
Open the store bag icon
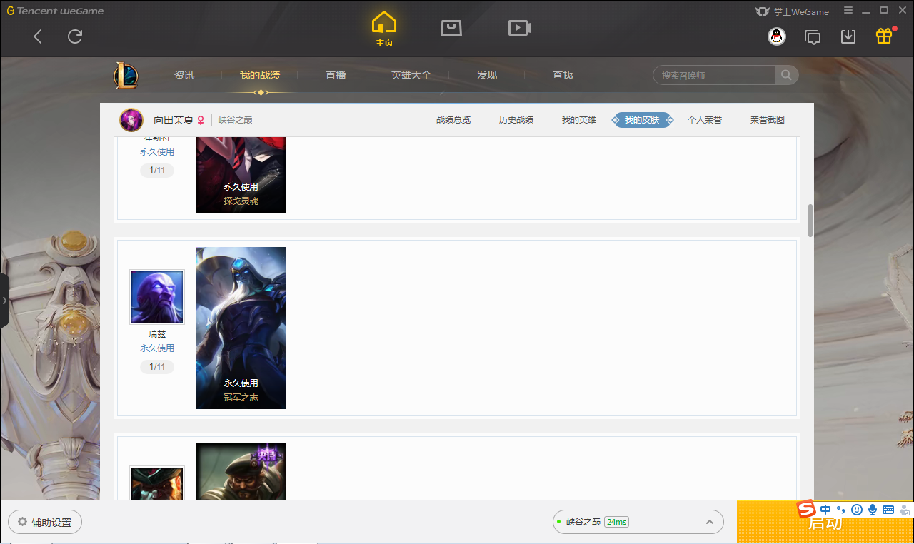pyautogui.click(x=451, y=28)
